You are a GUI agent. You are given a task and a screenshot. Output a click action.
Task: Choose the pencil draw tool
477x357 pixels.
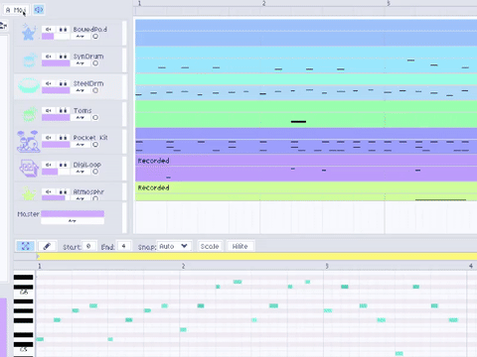[47, 246]
